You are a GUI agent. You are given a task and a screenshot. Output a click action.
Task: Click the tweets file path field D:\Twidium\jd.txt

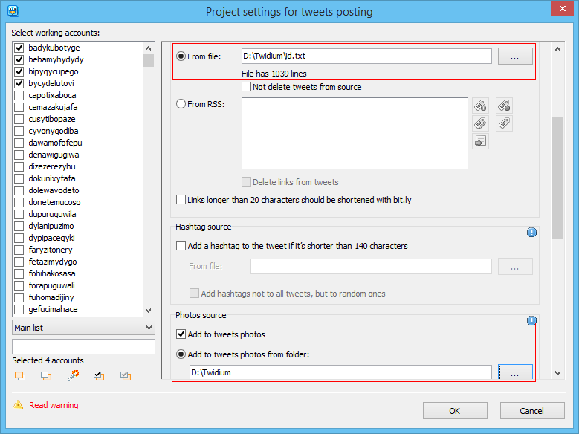click(366, 56)
